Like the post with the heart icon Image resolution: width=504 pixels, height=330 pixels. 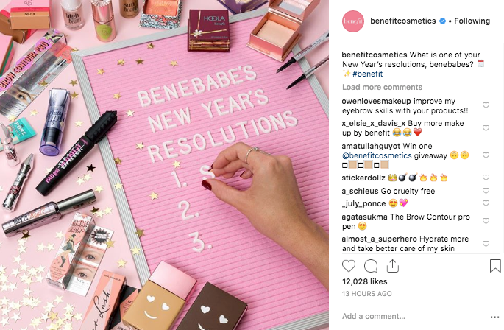349,266
